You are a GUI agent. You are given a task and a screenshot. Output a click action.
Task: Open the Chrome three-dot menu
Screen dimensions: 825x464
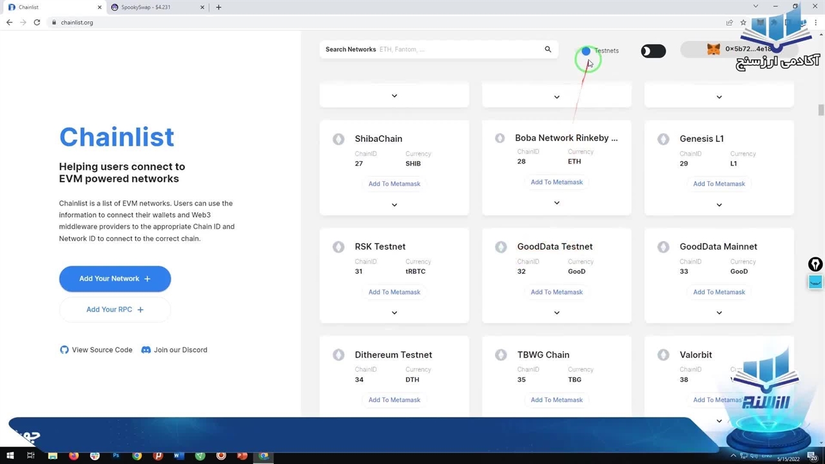(x=815, y=22)
